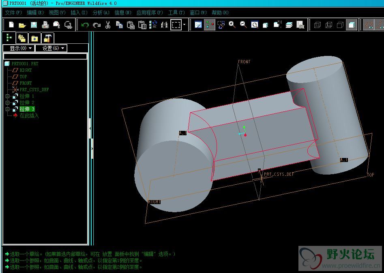
Task: Toggle the spin center display
Action: (x=210, y=25)
